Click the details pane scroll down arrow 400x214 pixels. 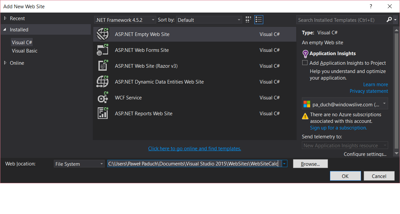397,154
